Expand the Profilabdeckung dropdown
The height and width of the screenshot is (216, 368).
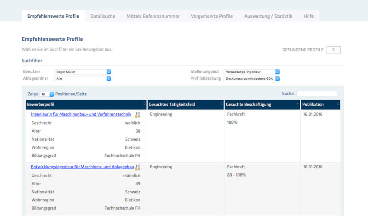click(x=252, y=78)
